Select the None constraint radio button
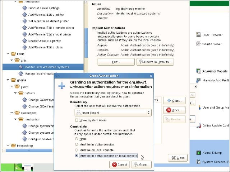 [x=77, y=139]
